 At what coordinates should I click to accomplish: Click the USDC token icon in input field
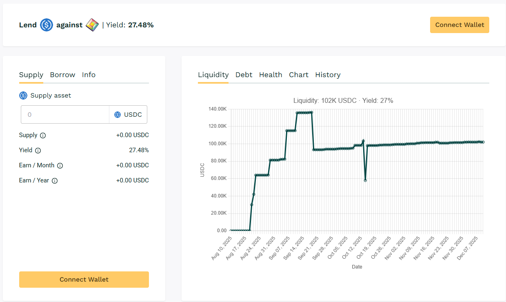click(118, 115)
